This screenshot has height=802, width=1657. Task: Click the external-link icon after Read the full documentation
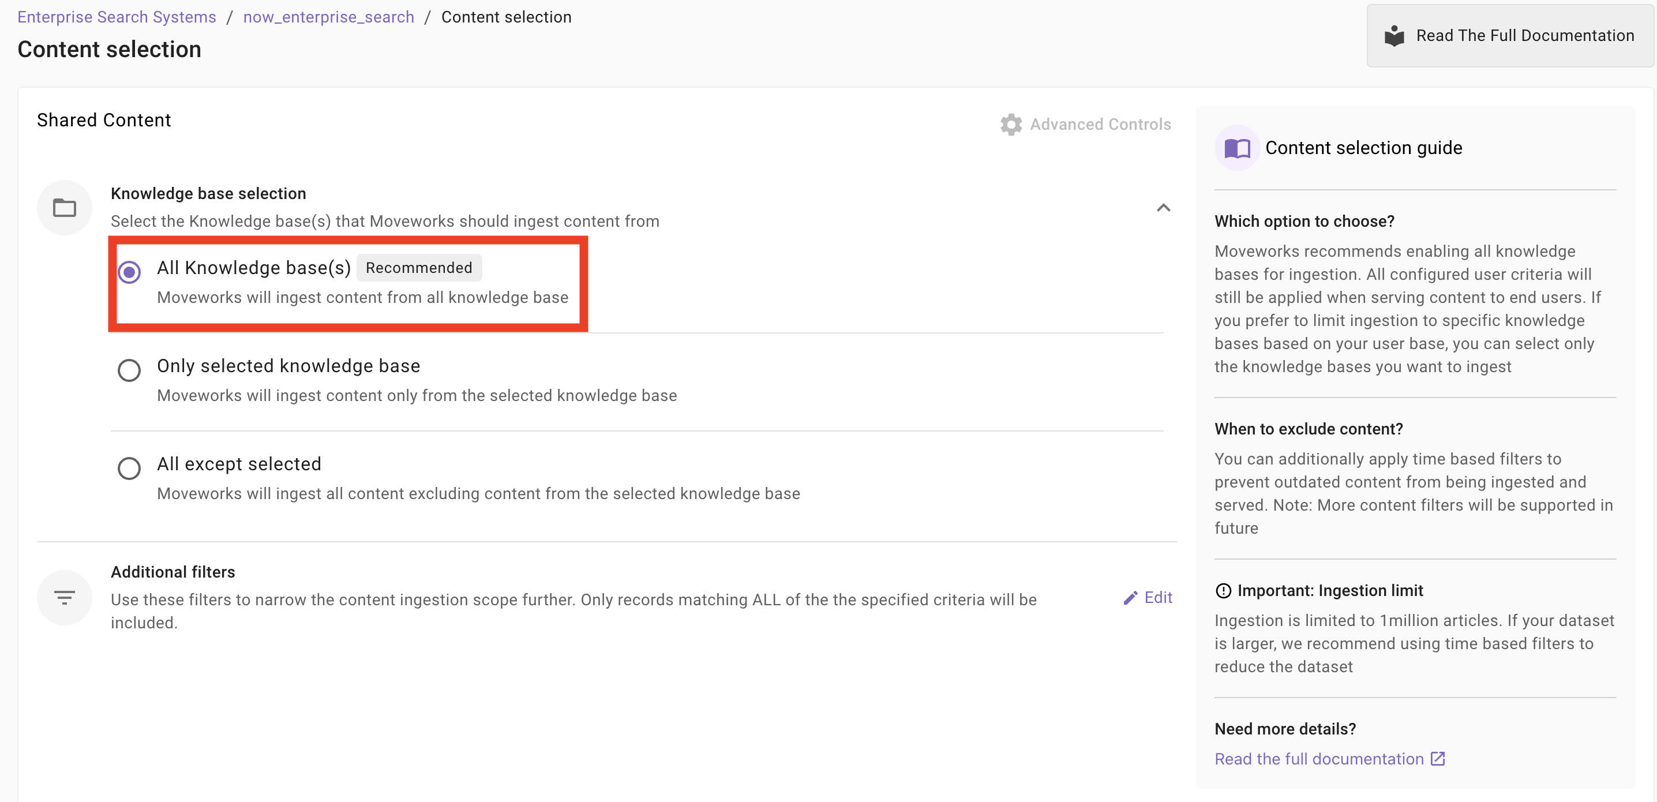tap(1438, 759)
